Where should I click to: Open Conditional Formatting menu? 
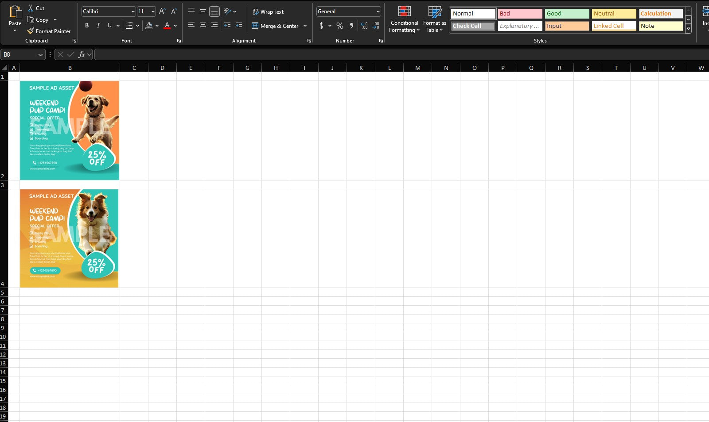pyautogui.click(x=404, y=20)
